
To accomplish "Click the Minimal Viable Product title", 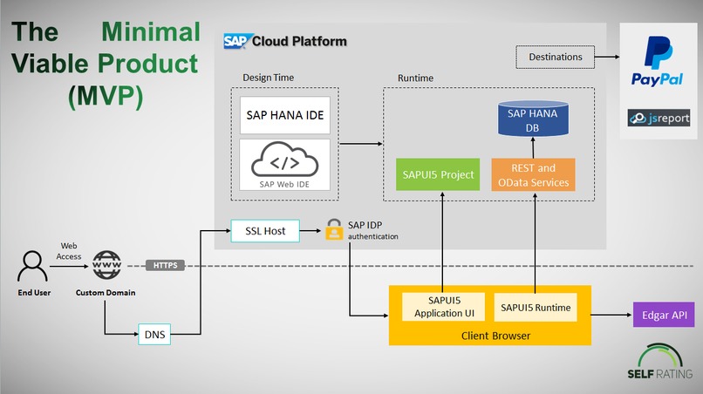I will pos(106,64).
